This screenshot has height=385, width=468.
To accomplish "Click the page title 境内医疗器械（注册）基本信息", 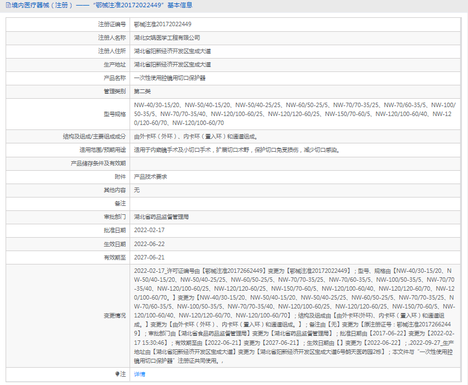I will (102, 6).
